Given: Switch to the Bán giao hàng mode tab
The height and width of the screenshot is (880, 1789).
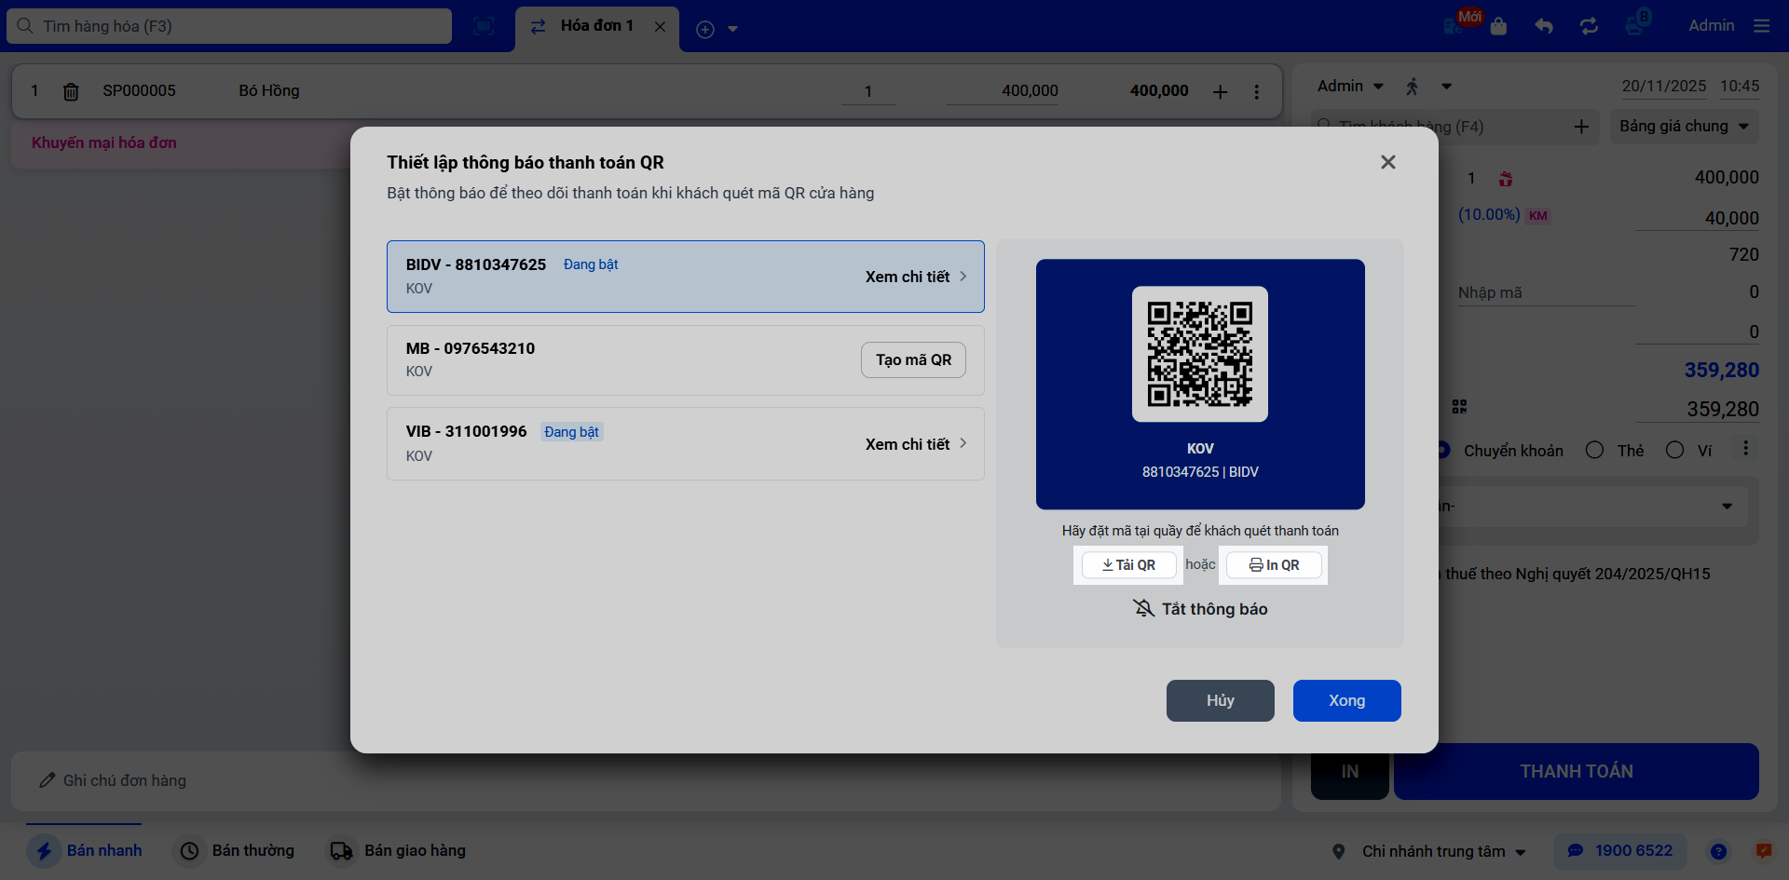Looking at the screenshot, I should 398,851.
